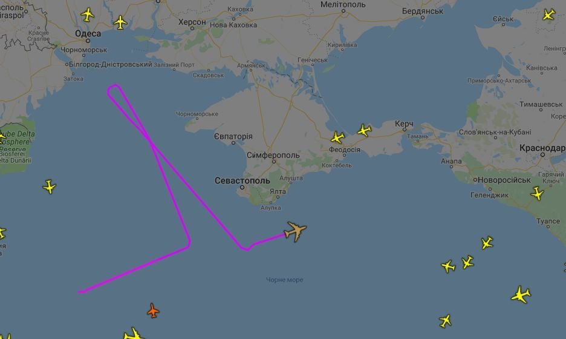The width and height of the screenshot is (566, 339).
Task: Click the Чорне море sea label
Action: coord(284,280)
